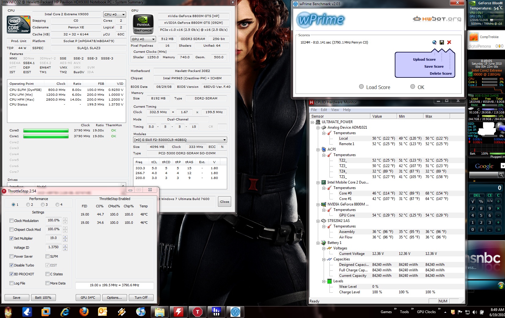Click the Turn Off button in ThrottleStop

pos(141,298)
